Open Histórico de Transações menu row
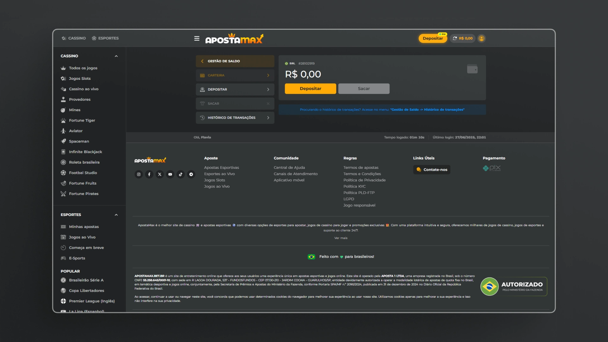608x342 pixels. coord(235,117)
